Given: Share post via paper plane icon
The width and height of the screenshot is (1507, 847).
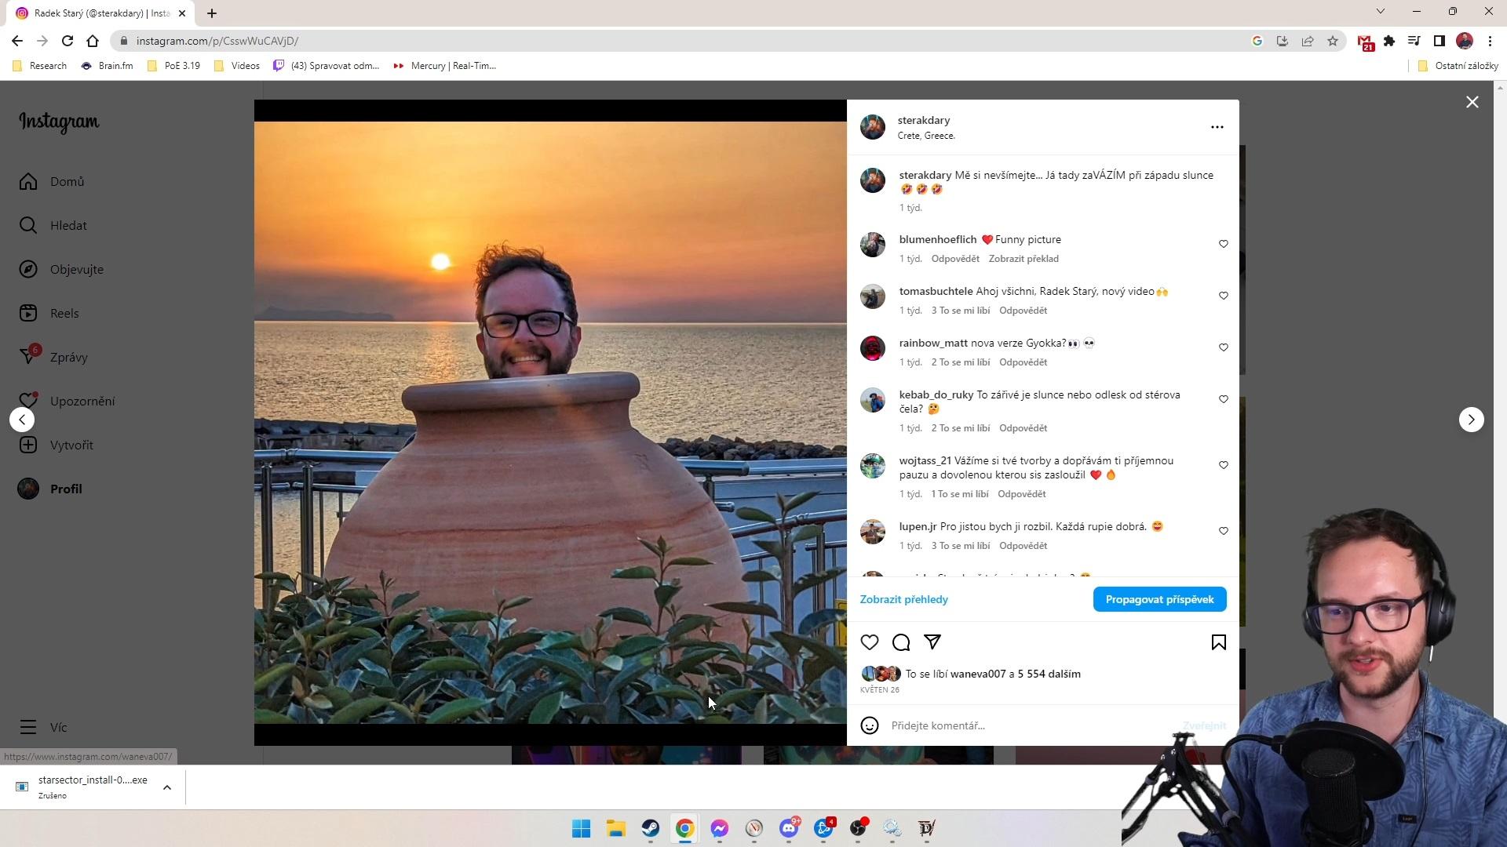Looking at the screenshot, I should click(932, 642).
